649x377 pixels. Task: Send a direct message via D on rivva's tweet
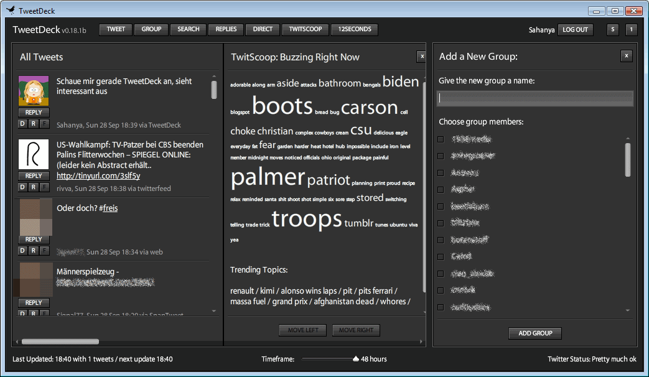tap(22, 187)
